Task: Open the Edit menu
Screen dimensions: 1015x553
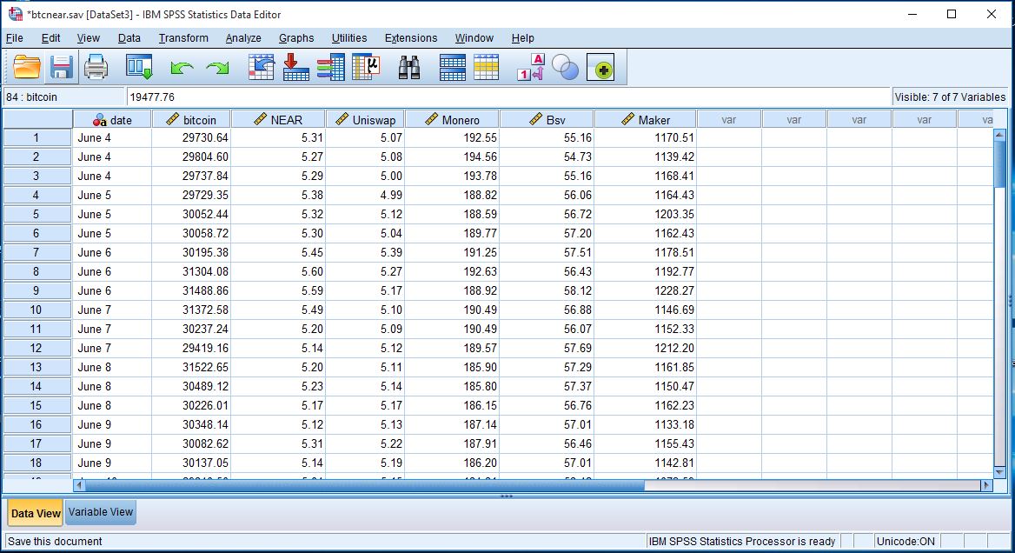Action: (x=50, y=38)
